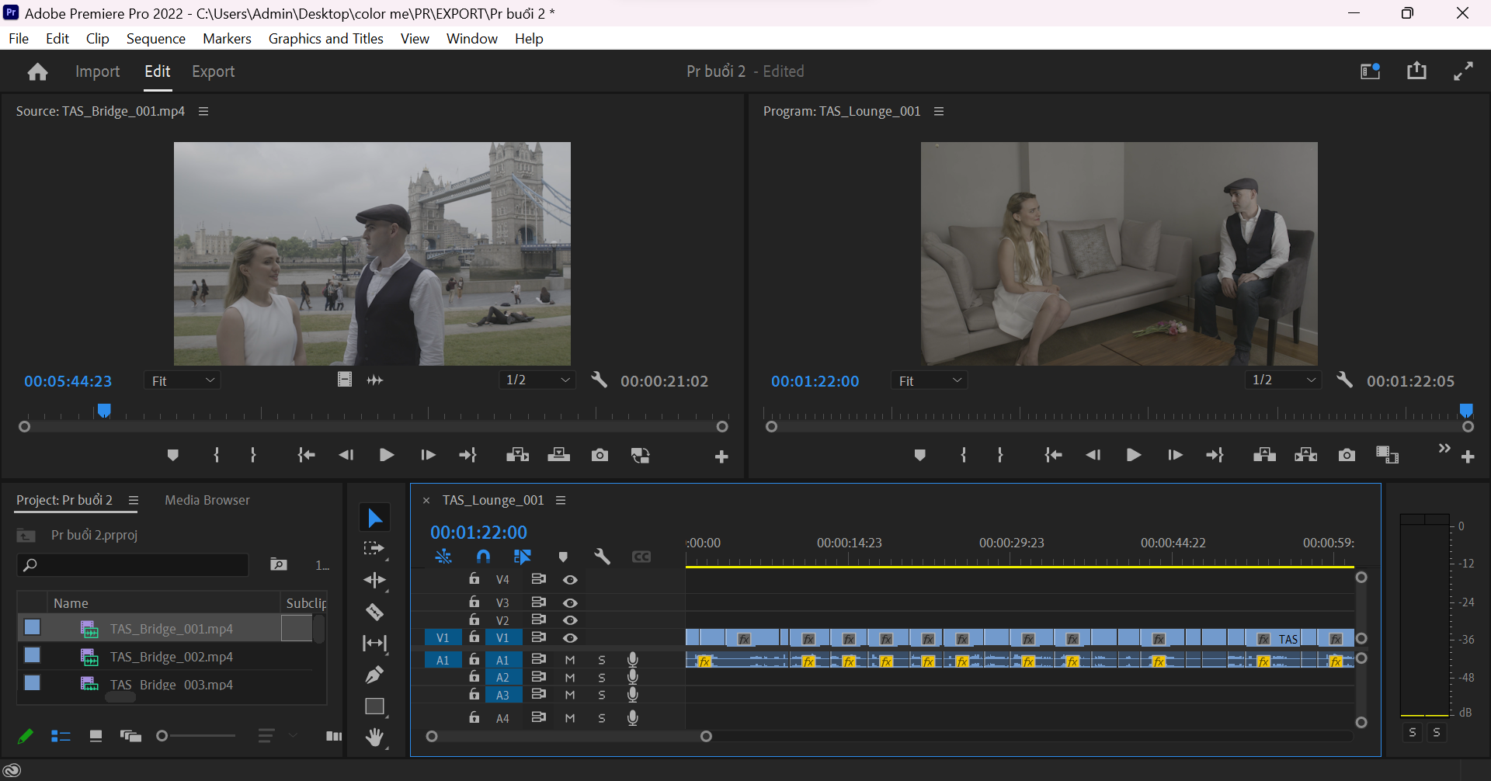Open the Quick Export share icon

(1416, 71)
